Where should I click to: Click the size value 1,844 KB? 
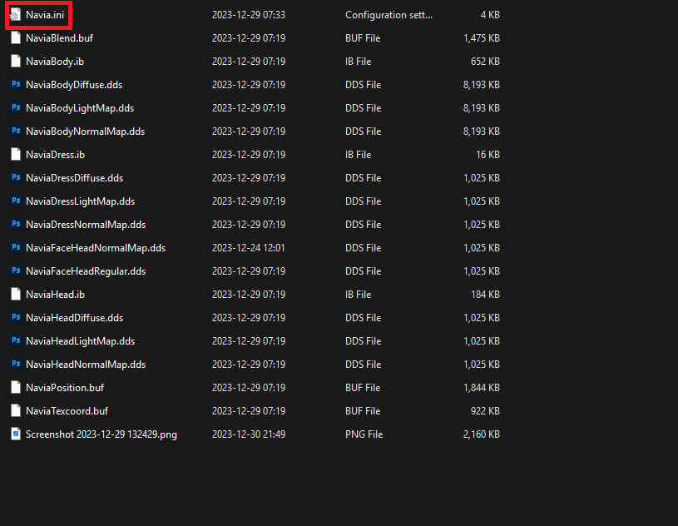point(482,388)
